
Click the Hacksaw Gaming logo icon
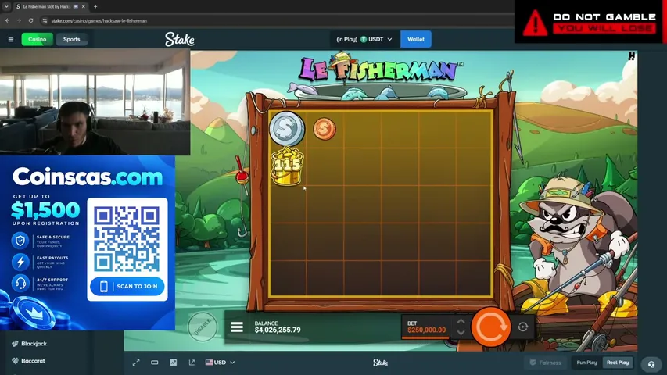(632, 55)
